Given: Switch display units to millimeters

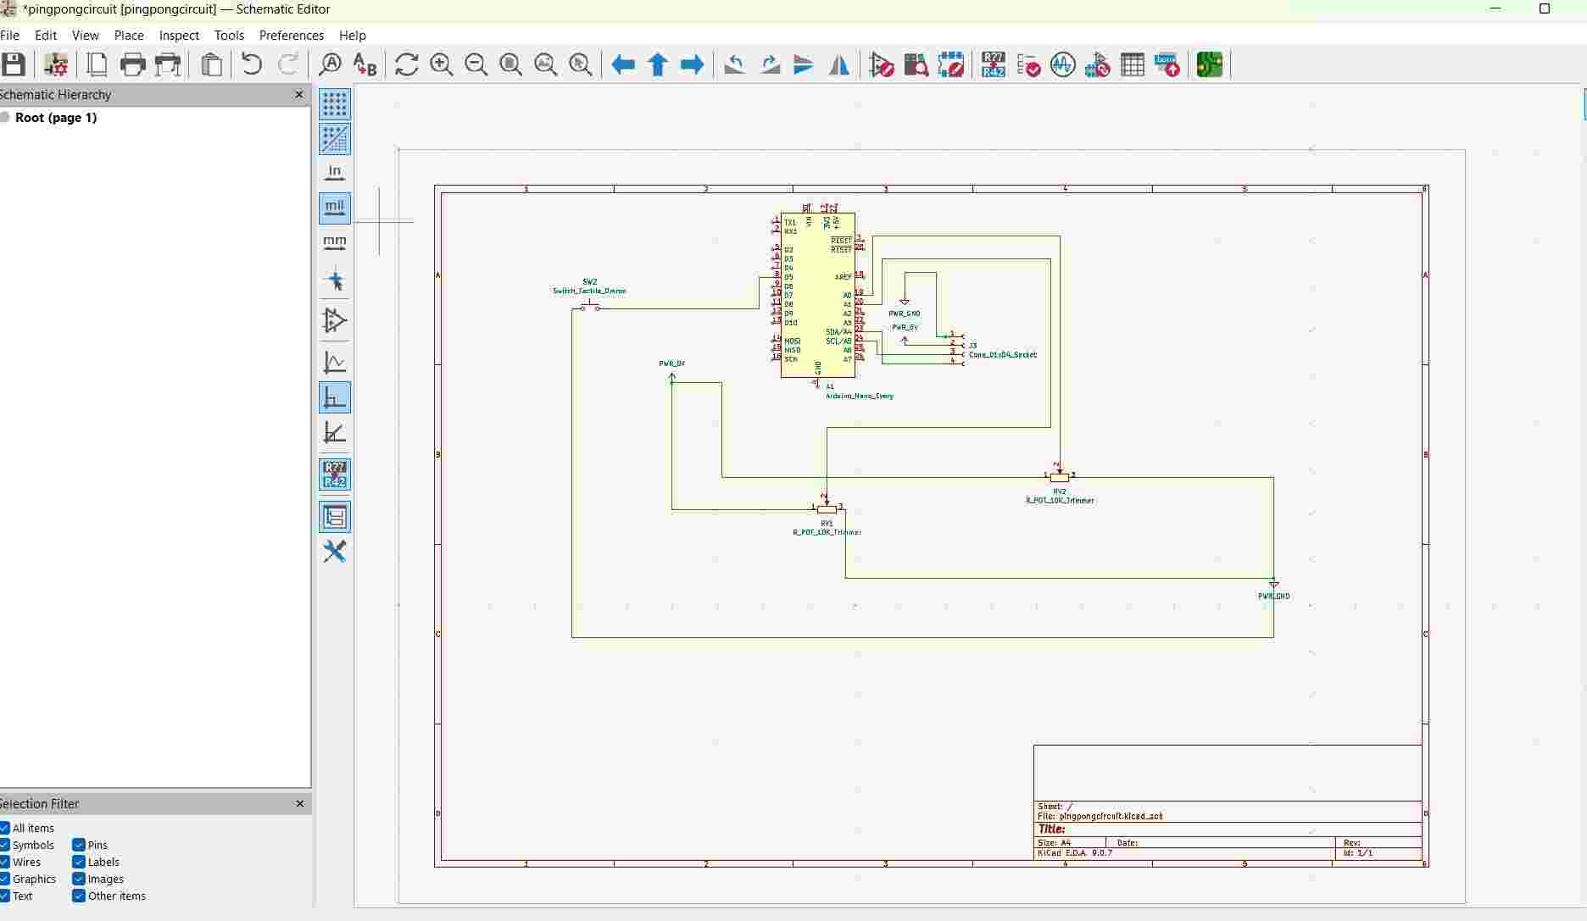Looking at the screenshot, I should [334, 244].
